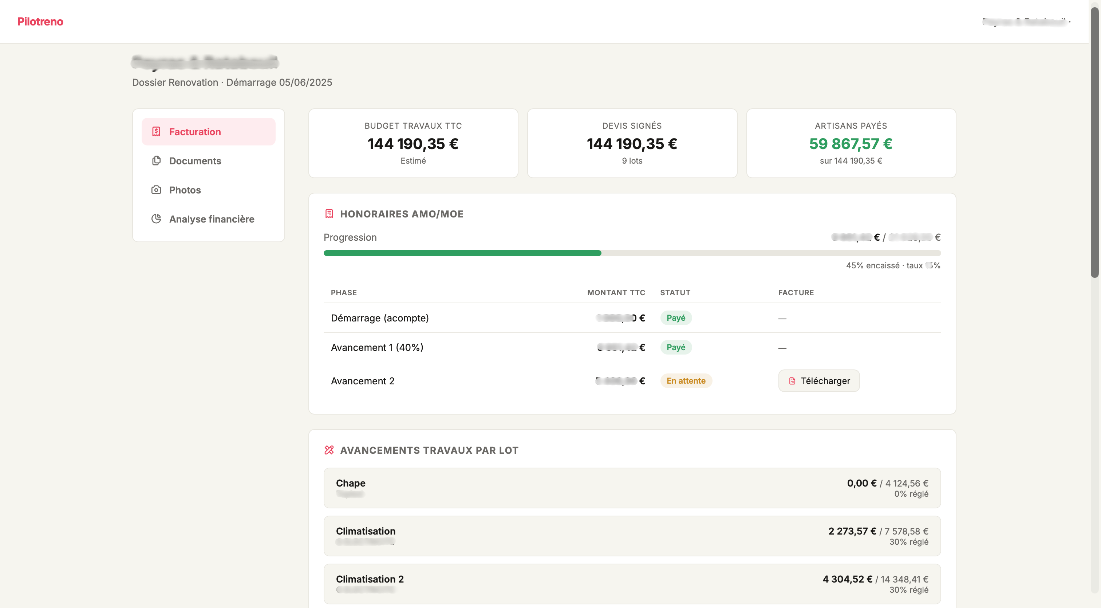Click the 'Dossier Renovation · Démarrage 05/06/2025' subtitle
The width and height of the screenshot is (1101, 608).
(232, 83)
